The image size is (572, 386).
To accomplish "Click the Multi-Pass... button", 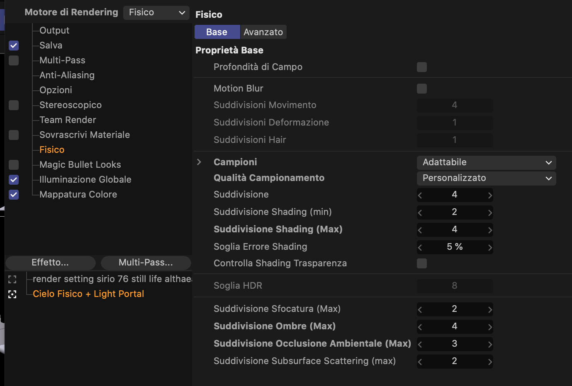I will pos(146,263).
